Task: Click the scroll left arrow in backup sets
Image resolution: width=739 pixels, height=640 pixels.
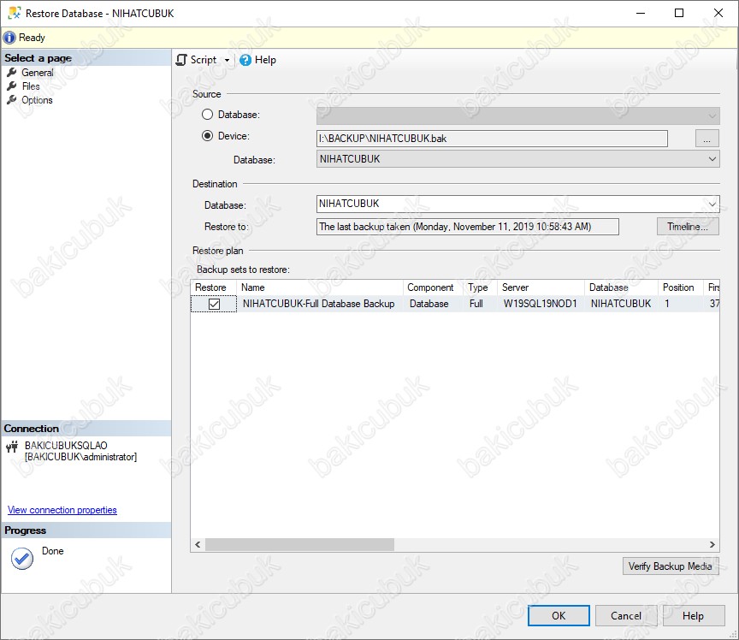Action: coord(198,545)
